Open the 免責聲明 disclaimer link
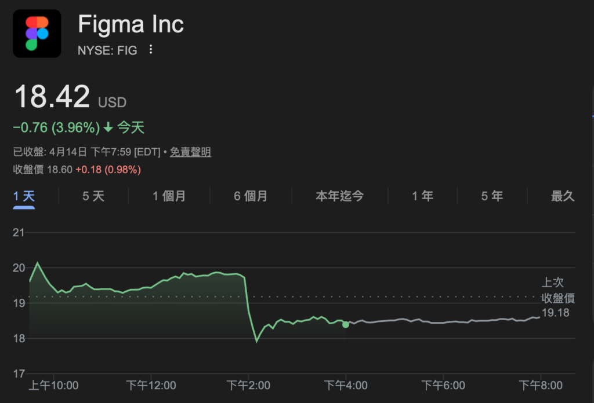The image size is (594, 403). coord(190,152)
